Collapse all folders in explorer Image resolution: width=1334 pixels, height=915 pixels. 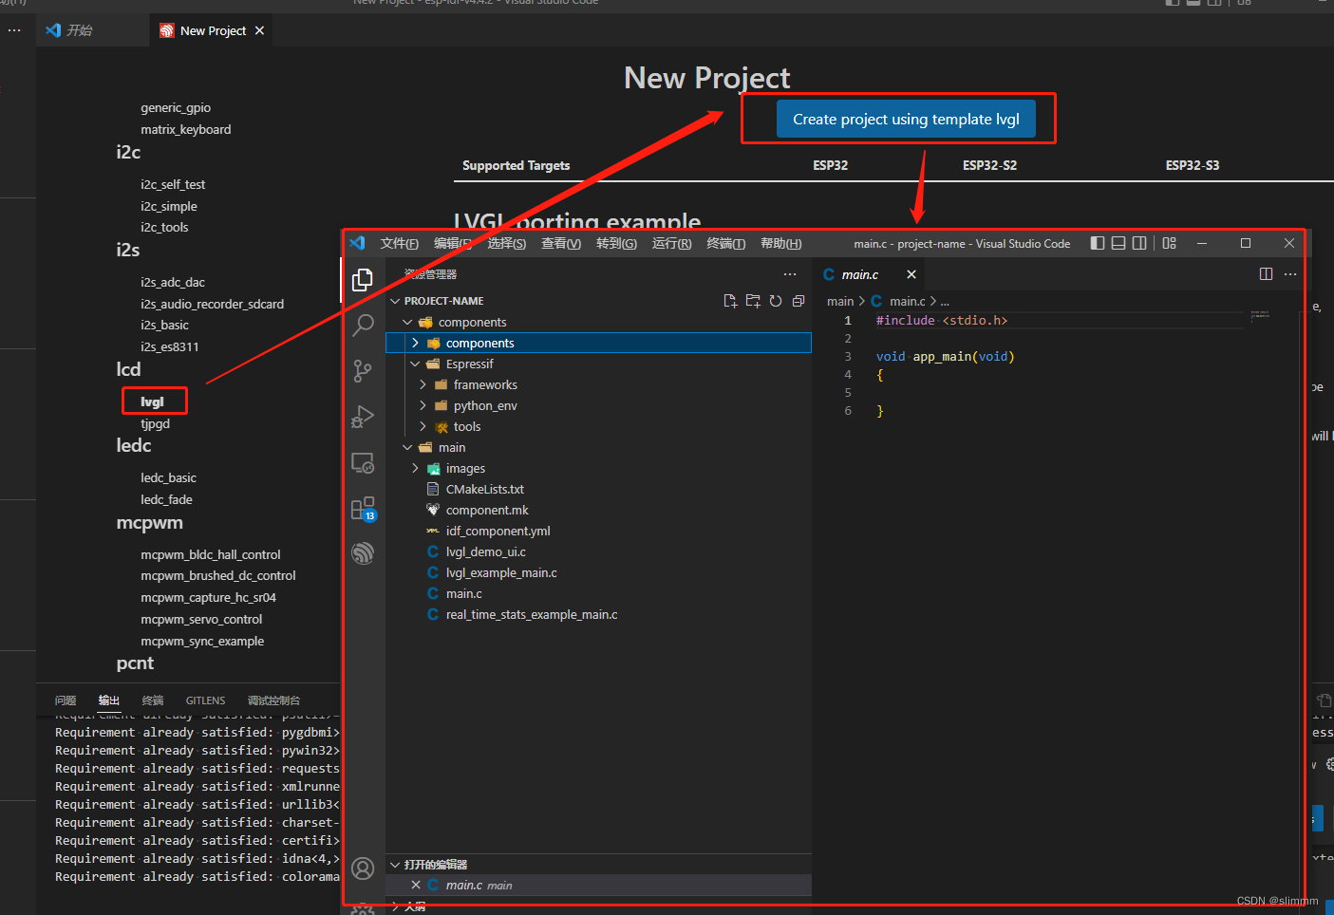pyautogui.click(x=799, y=301)
